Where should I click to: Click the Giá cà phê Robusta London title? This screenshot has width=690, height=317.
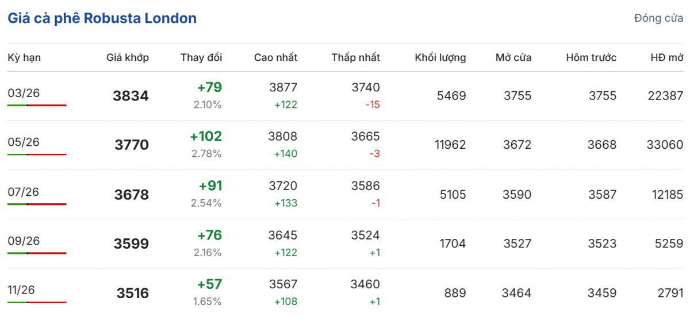point(102,18)
